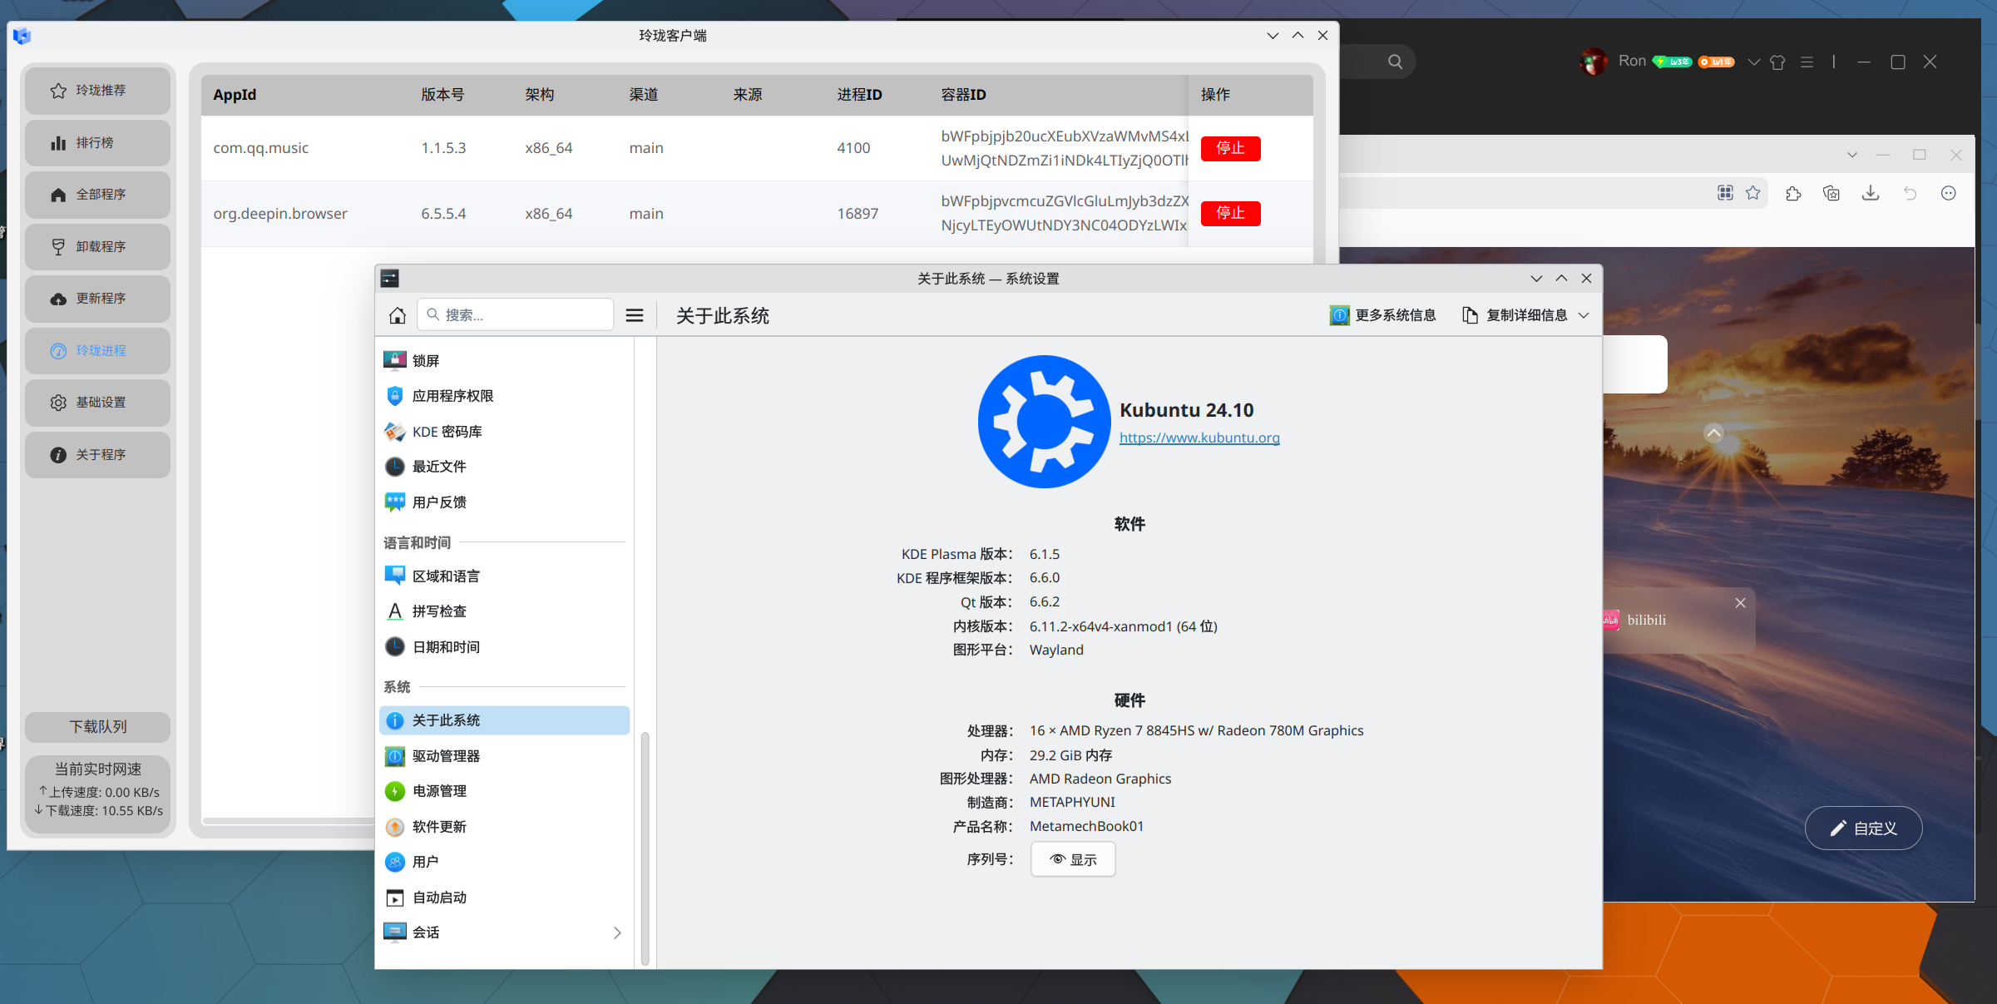Click the search icon in dark window
The image size is (1997, 1004).
1396,62
